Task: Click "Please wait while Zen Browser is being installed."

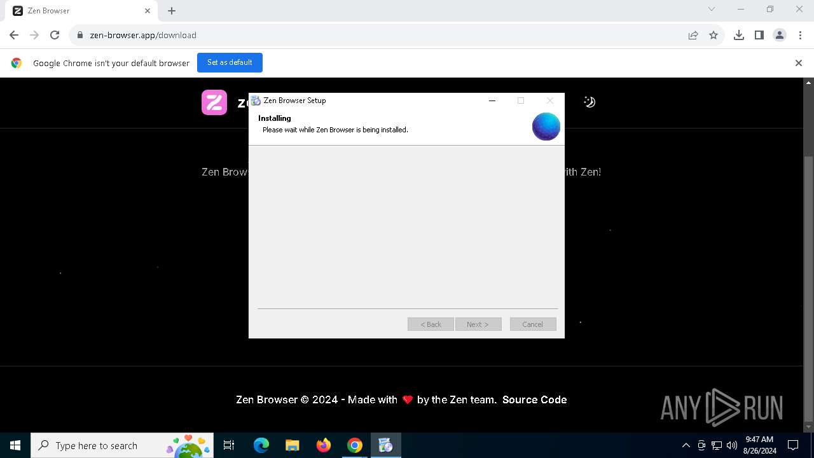Action: (x=335, y=130)
